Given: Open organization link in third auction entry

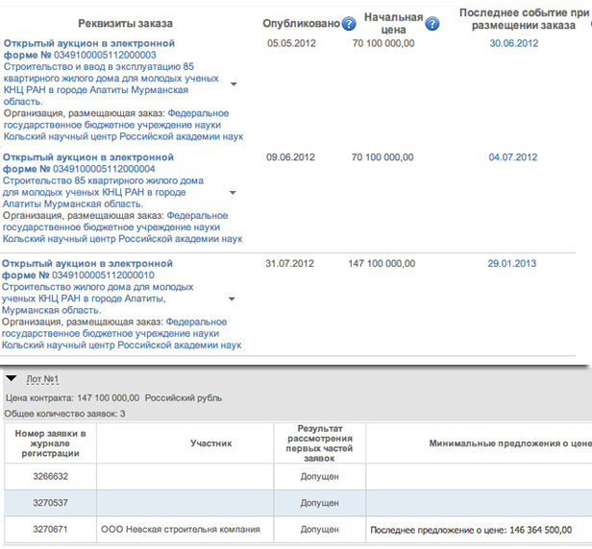Looking at the screenshot, I should point(121,333).
